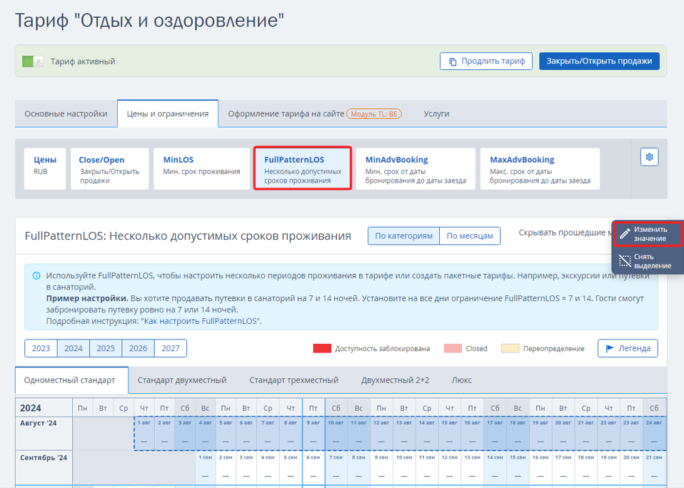
Task: Click the red Доступность заблокирована swatch
Action: [x=322, y=348]
